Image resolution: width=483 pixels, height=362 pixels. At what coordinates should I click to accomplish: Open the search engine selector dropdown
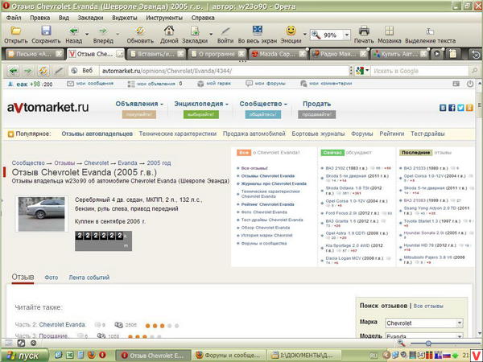pyautogui.click(x=362, y=71)
